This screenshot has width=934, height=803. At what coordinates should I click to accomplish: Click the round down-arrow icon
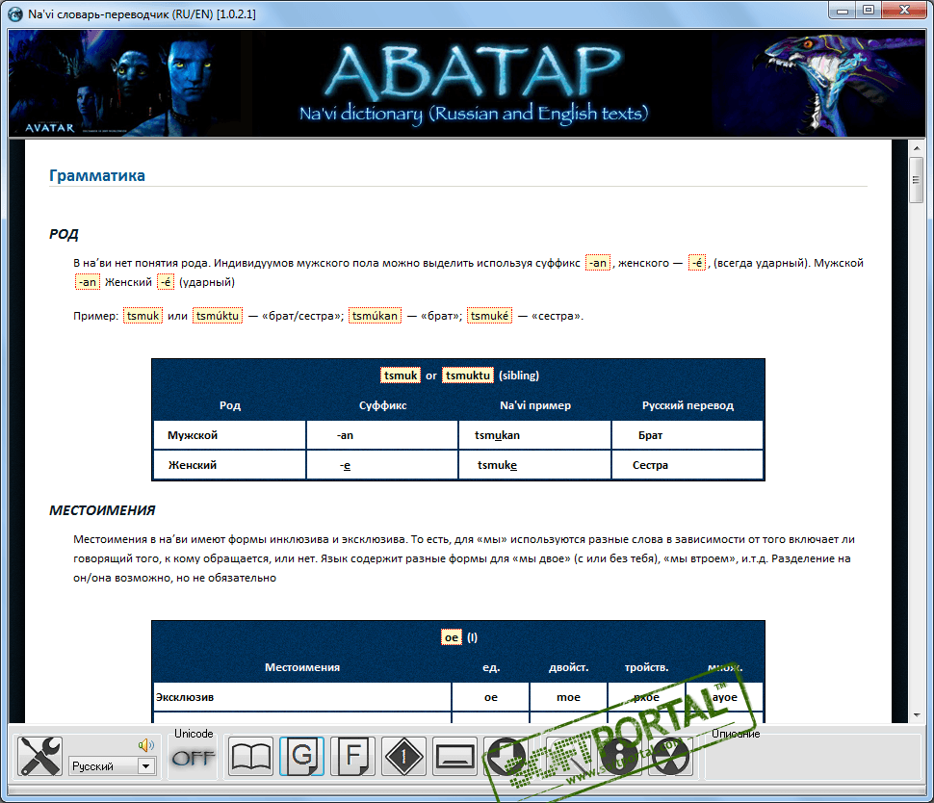pyautogui.click(x=506, y=757)
